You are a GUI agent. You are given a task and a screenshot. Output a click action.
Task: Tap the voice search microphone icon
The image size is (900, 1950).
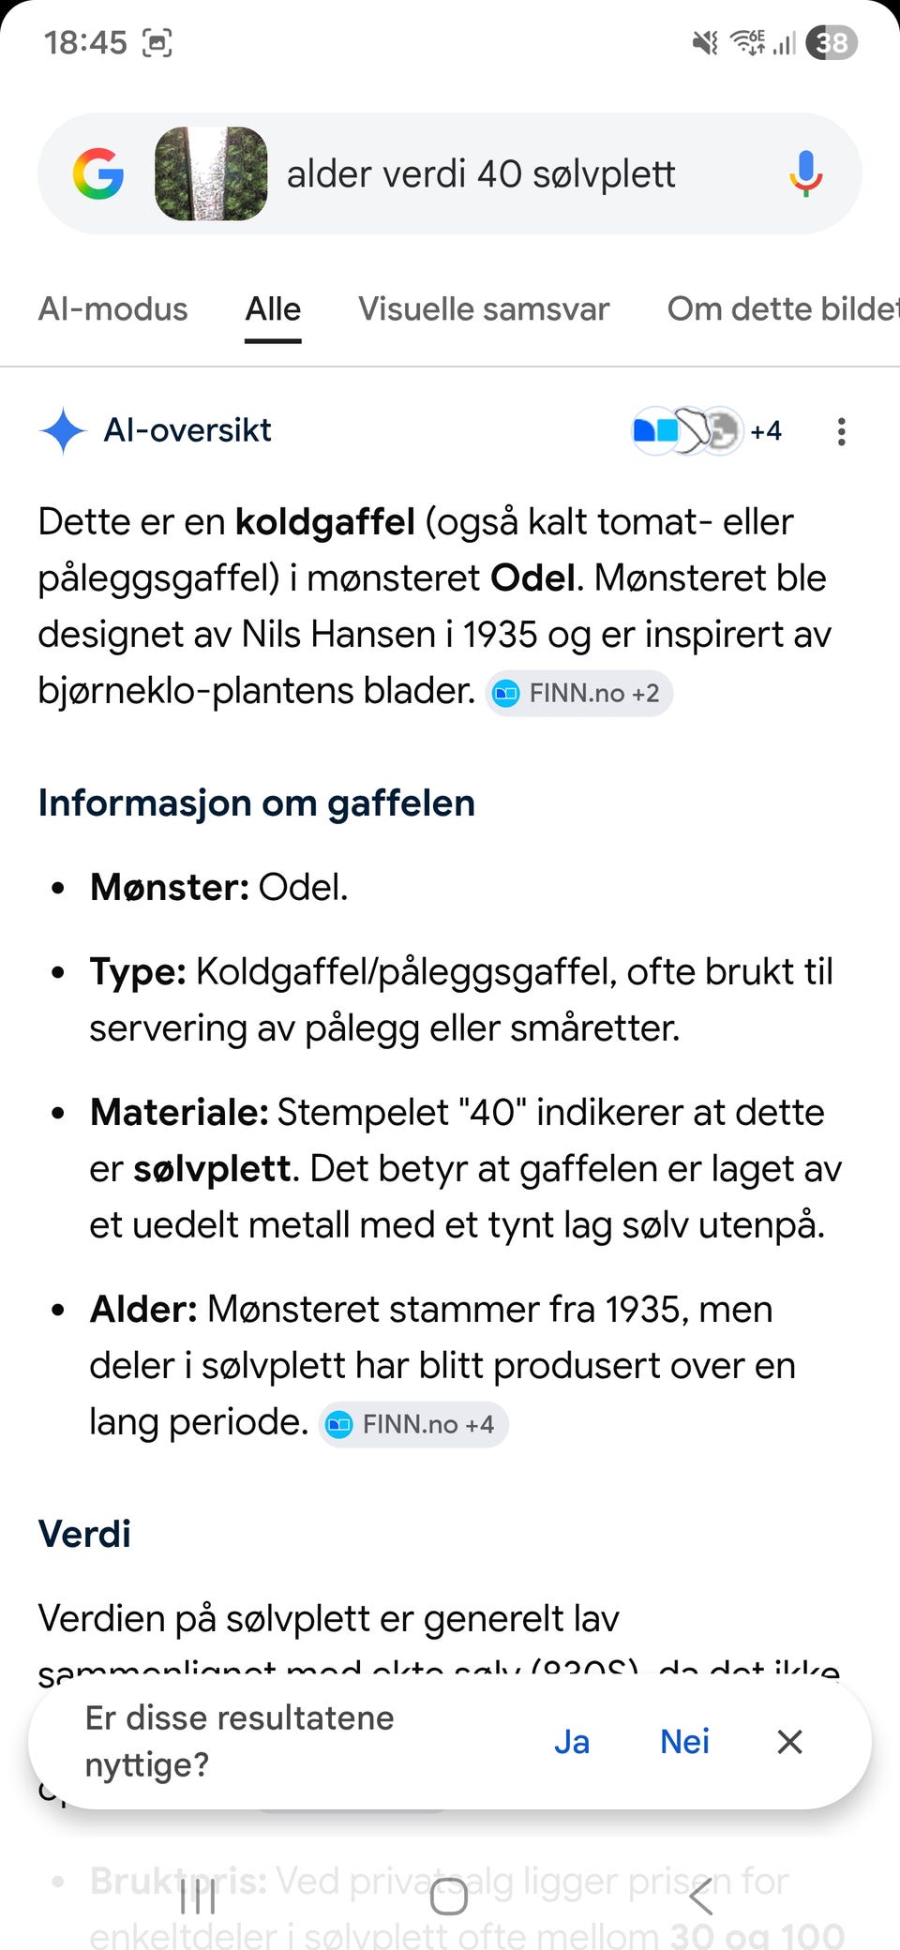click(x=805, y=173)
